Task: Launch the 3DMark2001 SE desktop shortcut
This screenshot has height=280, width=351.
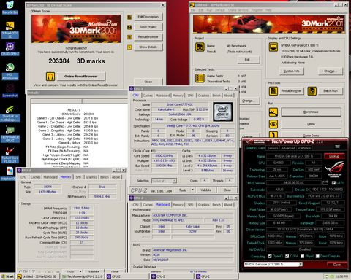Action: click(x=10, y=30)
